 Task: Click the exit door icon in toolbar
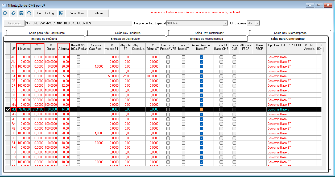pos(5,13)
